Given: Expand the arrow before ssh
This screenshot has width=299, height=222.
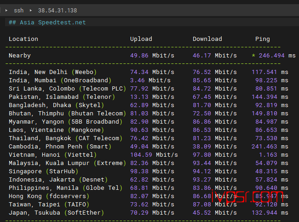Looking at the screenshot, I should (x=6, y=10).
